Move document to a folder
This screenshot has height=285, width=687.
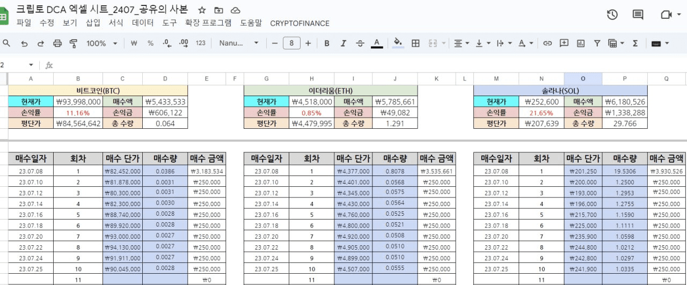click(218, 10)
